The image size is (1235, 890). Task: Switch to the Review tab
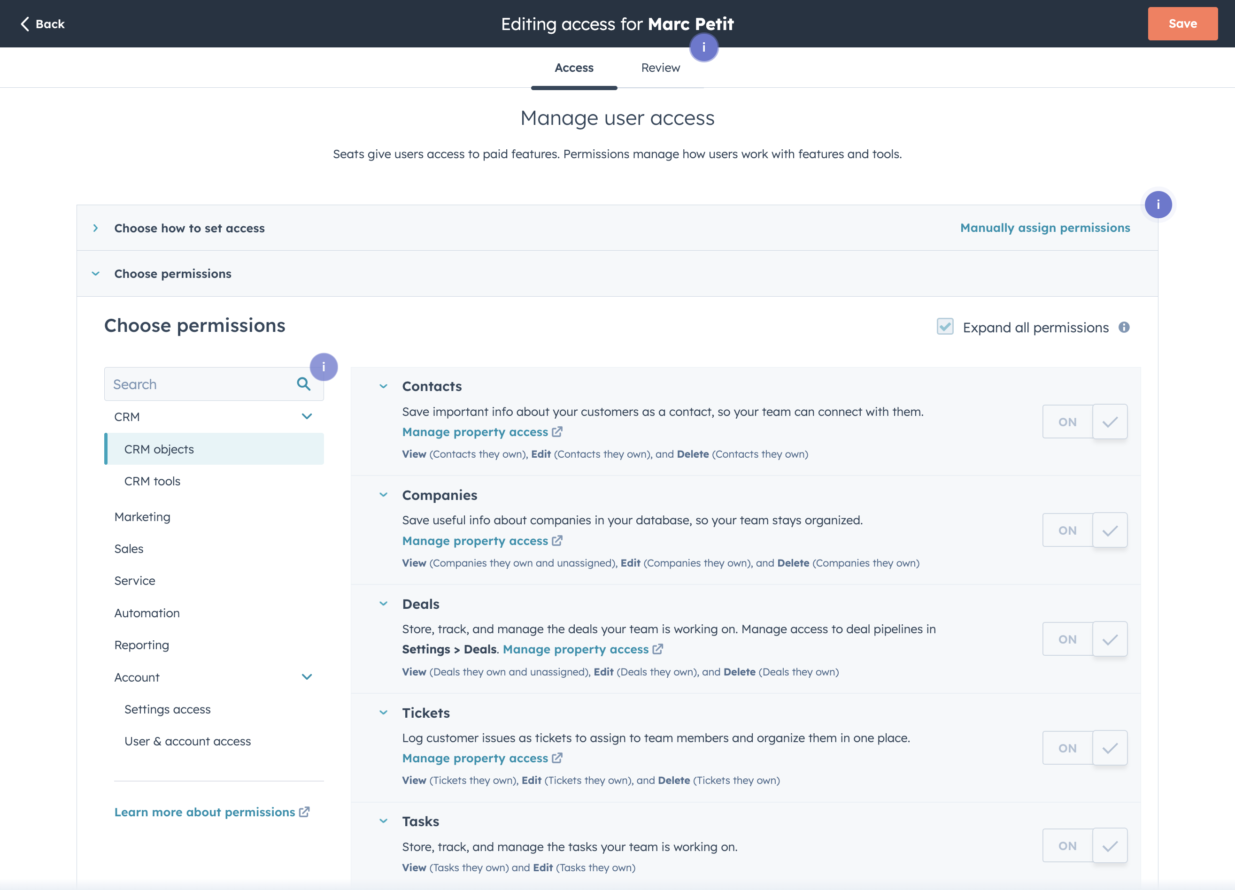tap(661, 68)
